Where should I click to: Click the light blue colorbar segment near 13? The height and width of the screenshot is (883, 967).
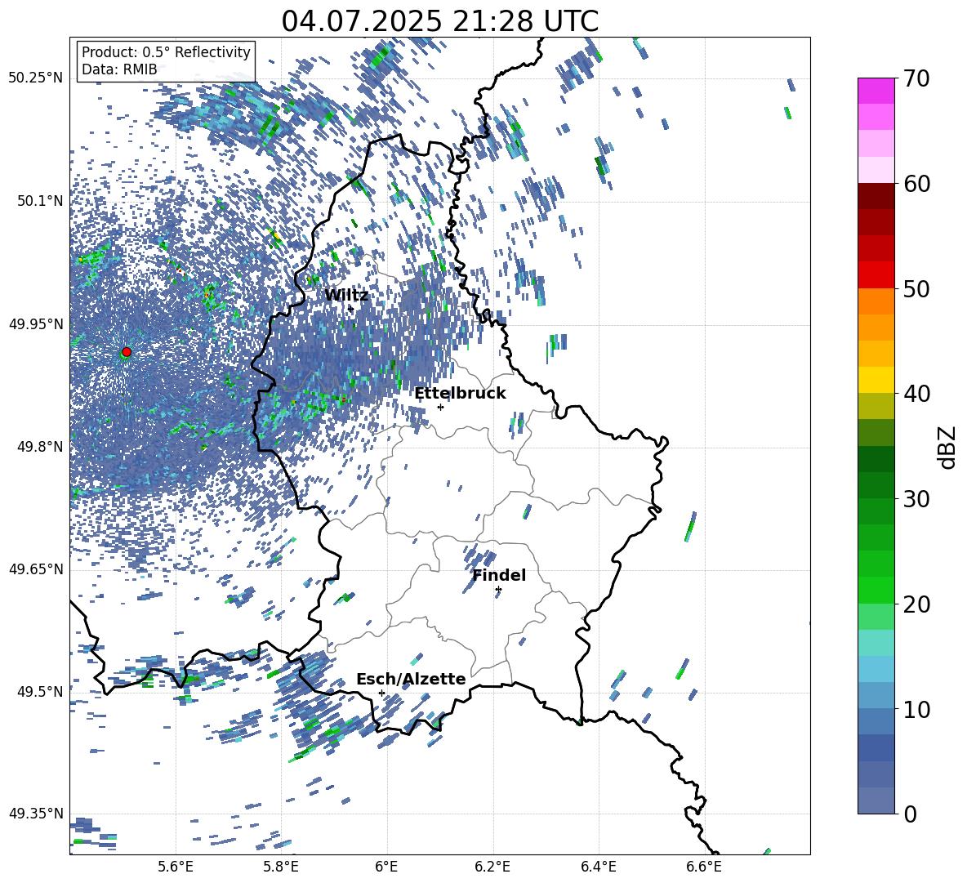coord(876,669)
